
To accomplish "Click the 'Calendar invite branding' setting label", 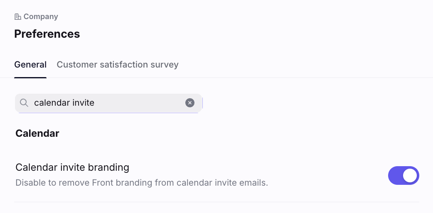I will coord(72,167).
